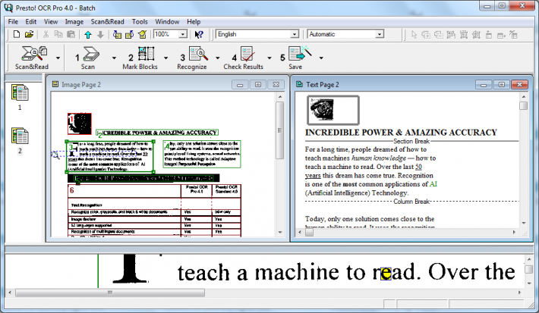This screenshot has width=539, height=313.
Task: Click the underlined "50" in Text Page
Action: 418,167
